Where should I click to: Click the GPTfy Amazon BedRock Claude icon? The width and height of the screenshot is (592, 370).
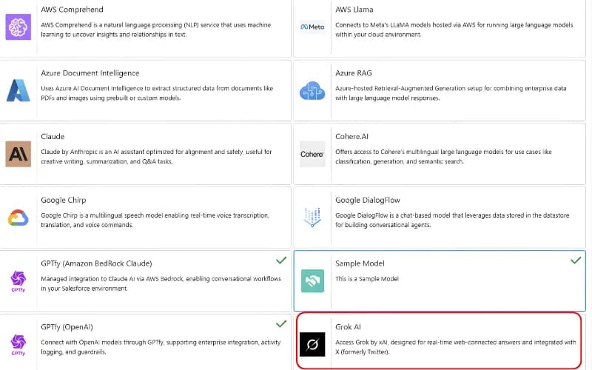point(18,281)
